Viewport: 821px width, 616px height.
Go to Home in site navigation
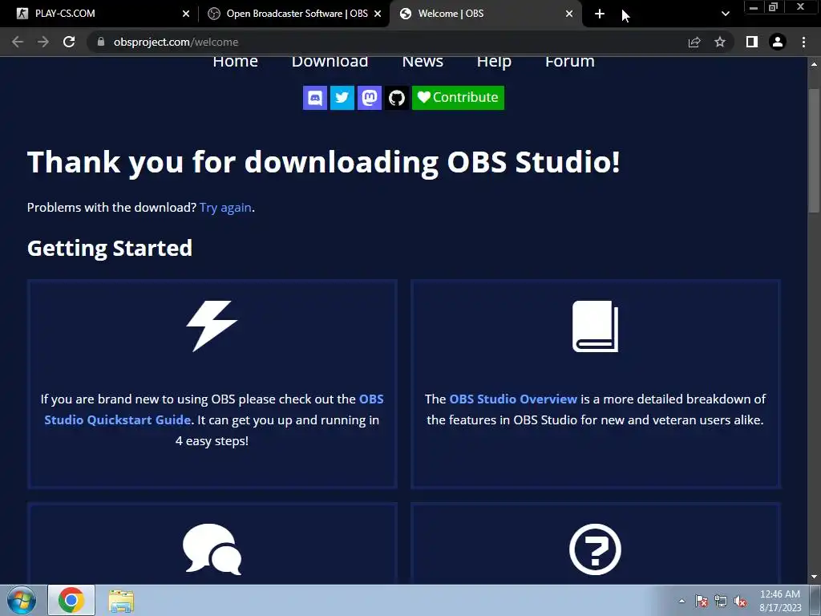[235, 61]
